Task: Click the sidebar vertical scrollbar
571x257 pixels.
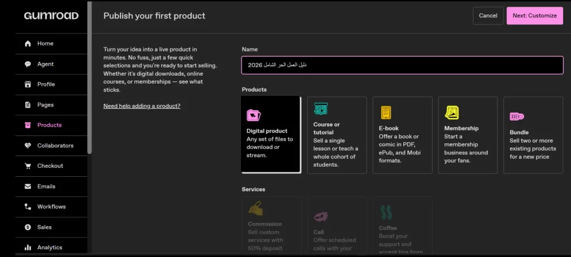Action: pos(90,77)
